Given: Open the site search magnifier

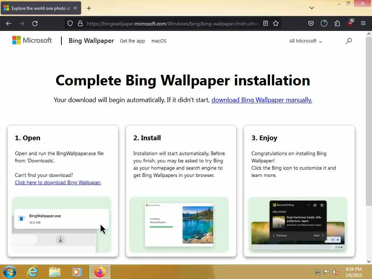Looking at the screenshot, I should click(349, 41).
